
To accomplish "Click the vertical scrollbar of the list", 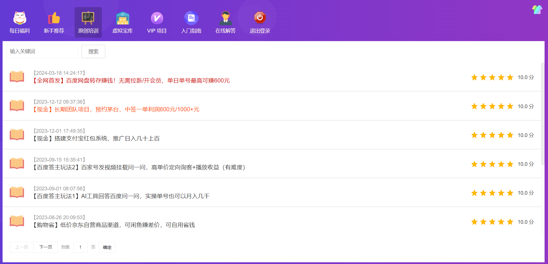I will tap(543, 114).
